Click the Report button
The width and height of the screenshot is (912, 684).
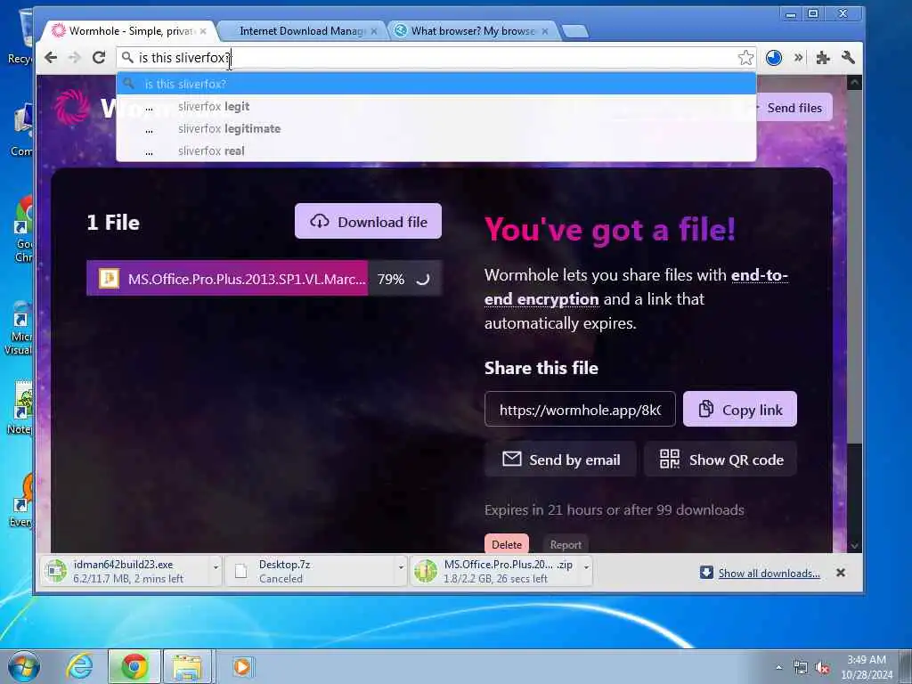click(566, 544)
